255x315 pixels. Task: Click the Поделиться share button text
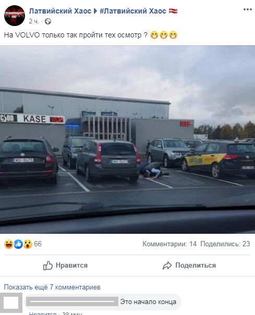coord(196,266)
